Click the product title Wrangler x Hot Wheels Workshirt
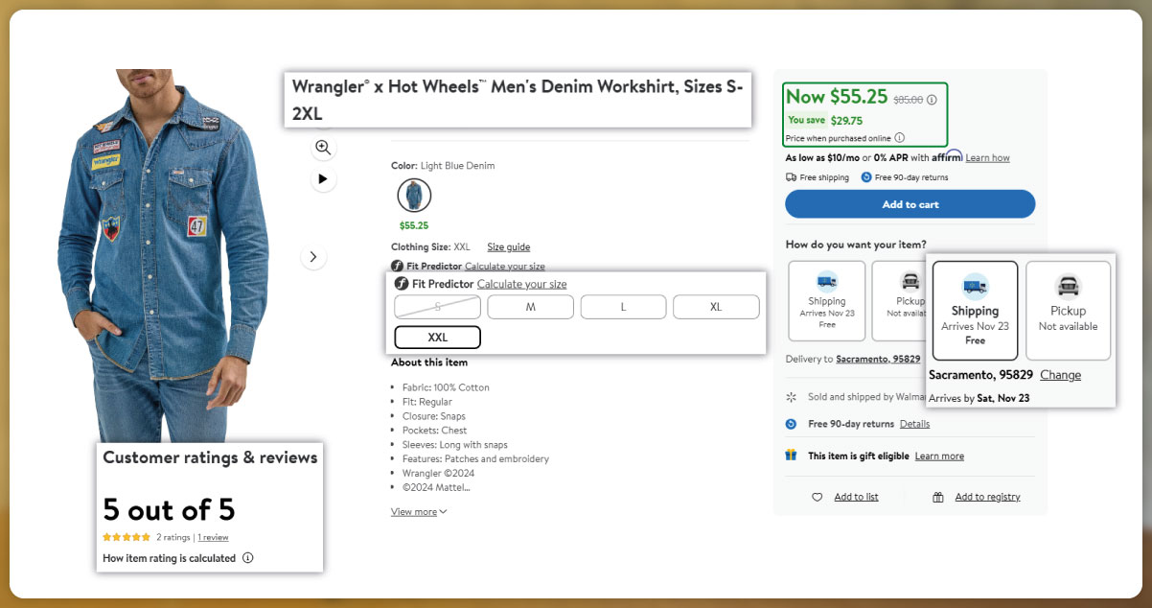 pyautogui.click(x=518, y=99)
